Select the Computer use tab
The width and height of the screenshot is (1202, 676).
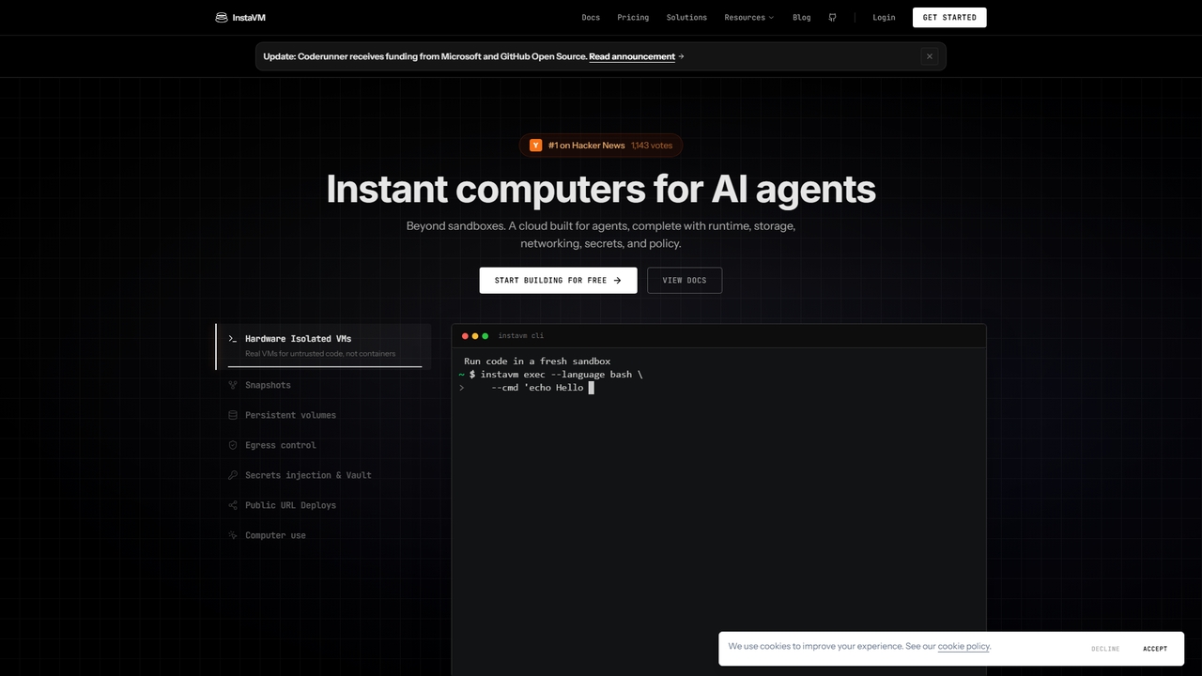tap(323, 535)
